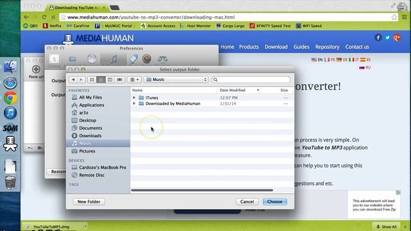Open Trash from the Dock
Image resolution: width=411 pixels, height=231 pixels.
coord(10,182)
